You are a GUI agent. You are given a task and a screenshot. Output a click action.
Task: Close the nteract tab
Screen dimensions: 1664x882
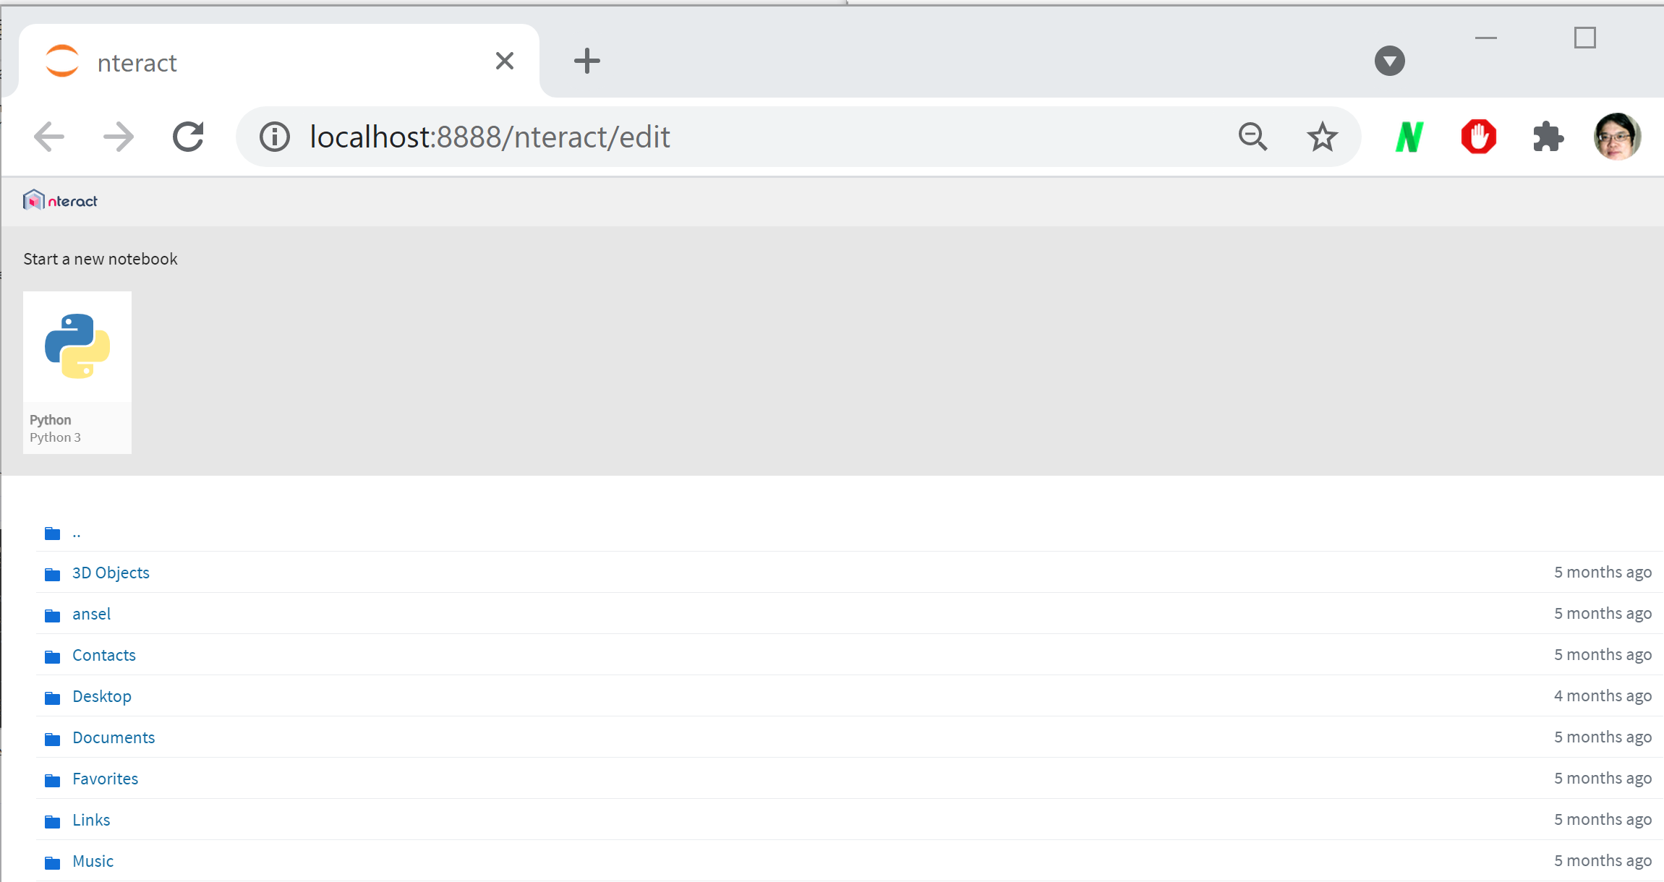tap(505, 61)
